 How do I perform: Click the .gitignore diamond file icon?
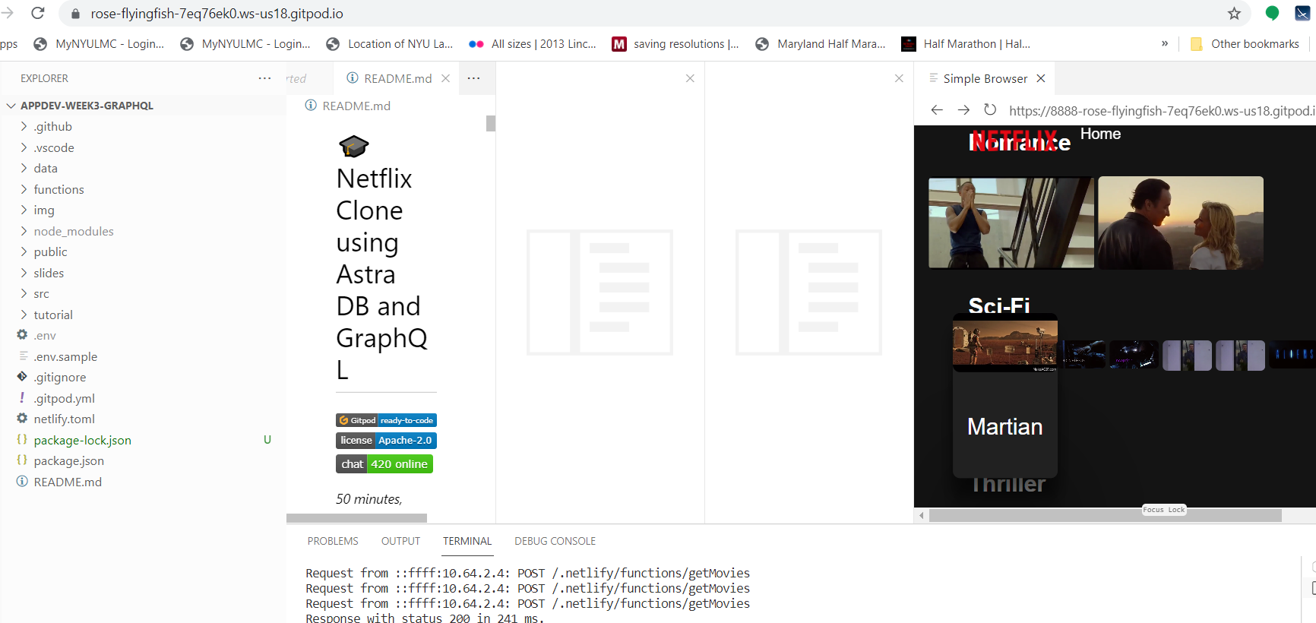pos(22,377)
